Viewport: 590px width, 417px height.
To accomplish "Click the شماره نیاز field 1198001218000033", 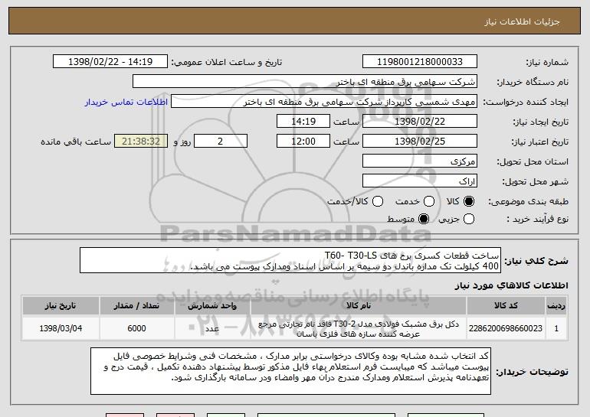I will tap(420, 62).
